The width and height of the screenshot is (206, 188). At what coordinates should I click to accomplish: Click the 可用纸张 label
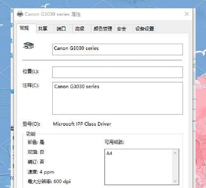tap(114, 142)
